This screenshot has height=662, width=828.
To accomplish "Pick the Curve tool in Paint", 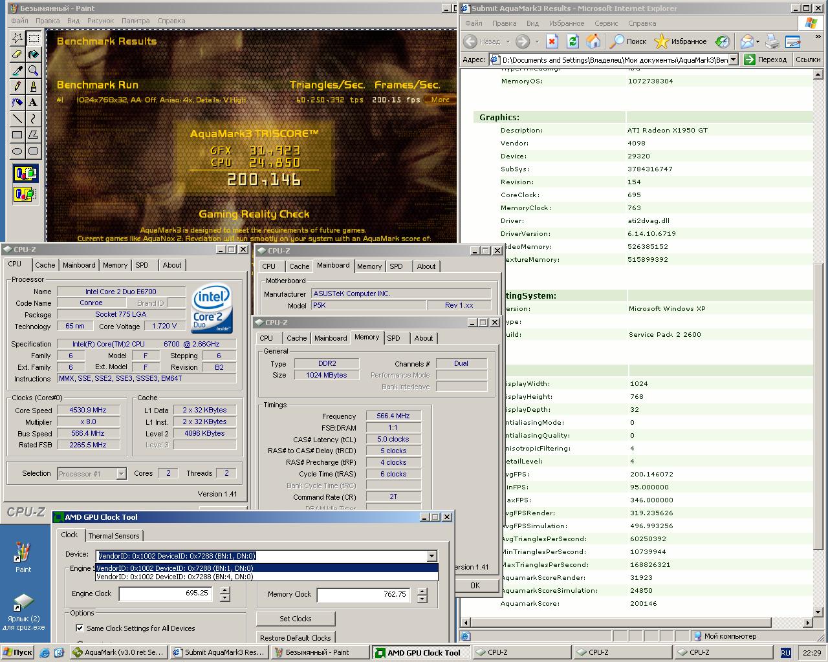I will point(34,118).
